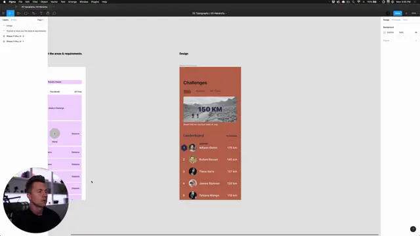Click the rank 1 badge in leaderboard
Image resolution: width=420 pixels, height=236 pixels.
click(x=184, y=147)
